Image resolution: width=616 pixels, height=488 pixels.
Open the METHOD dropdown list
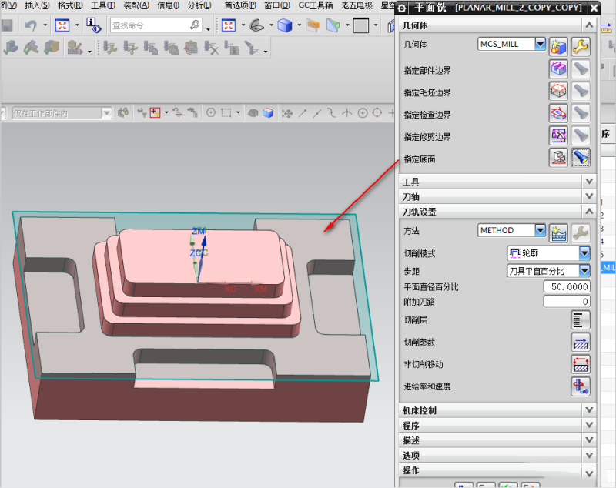point(540,230)
